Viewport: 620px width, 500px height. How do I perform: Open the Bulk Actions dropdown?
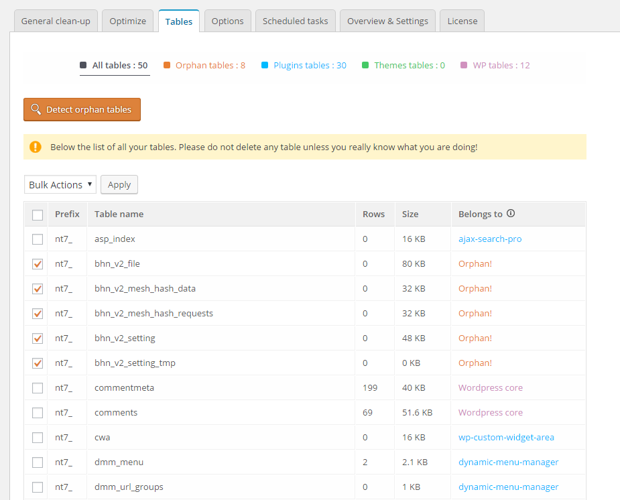pyautogui.click(x=60, y=185)
